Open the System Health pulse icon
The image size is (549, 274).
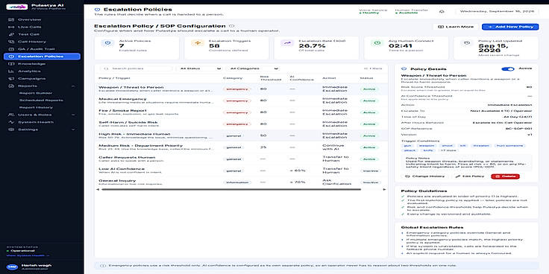click(11, 122)
